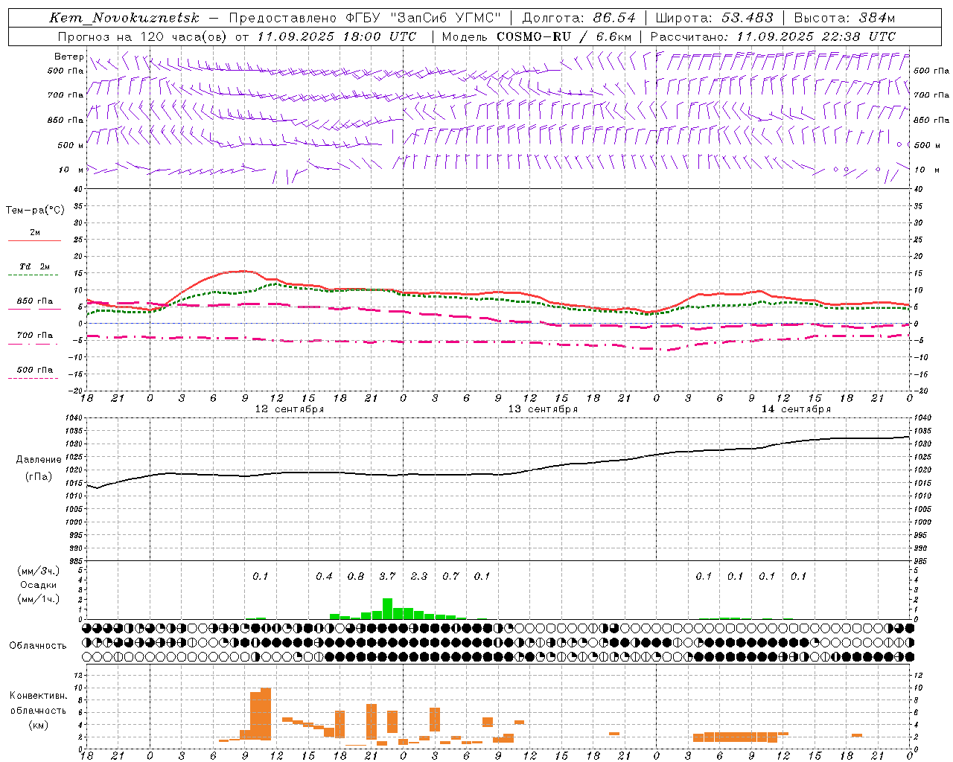
Task: Click the 'Предоставлено ФГБУ "ЗапСиб УГМС"' provider text
Action: click(x=365, y=18)
